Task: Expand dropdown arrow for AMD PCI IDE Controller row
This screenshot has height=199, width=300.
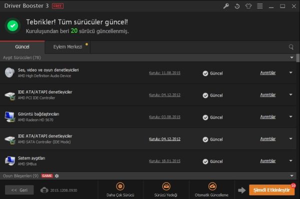Action: click(291, 94)
